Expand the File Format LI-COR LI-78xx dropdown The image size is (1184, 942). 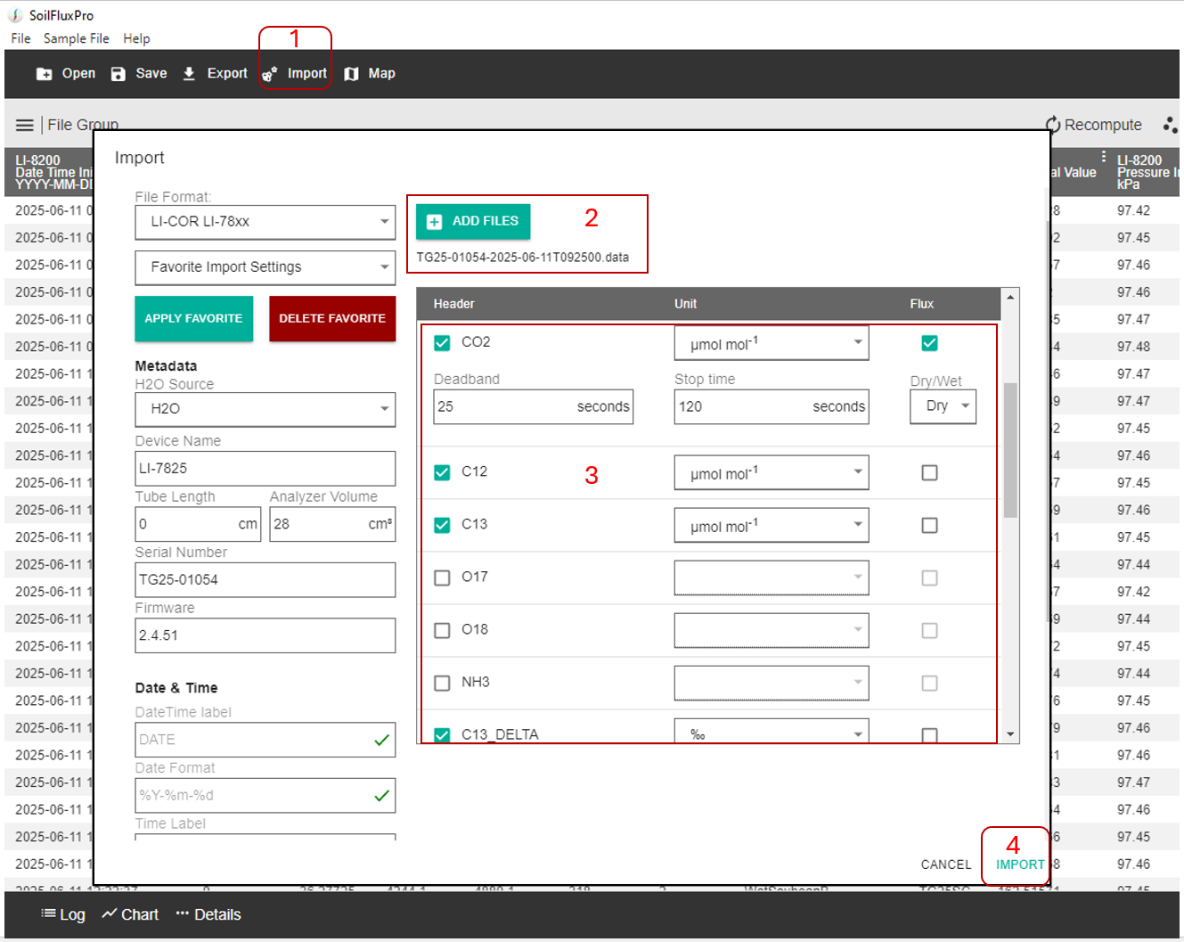[265, 222]
